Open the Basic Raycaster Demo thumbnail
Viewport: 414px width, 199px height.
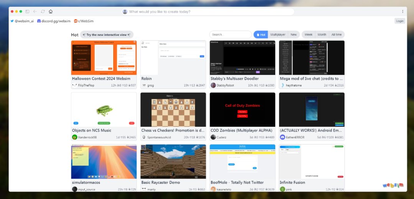pos(173,162)
